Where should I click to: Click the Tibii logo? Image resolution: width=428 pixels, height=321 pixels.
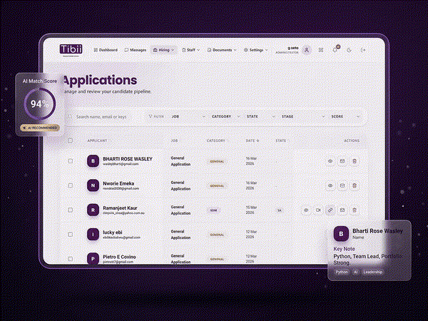tap(71, 49)
